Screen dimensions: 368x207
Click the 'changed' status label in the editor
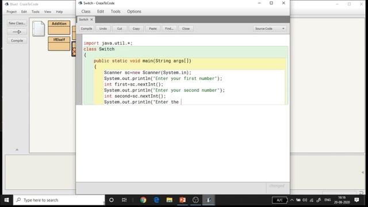[x=277, y=186]
